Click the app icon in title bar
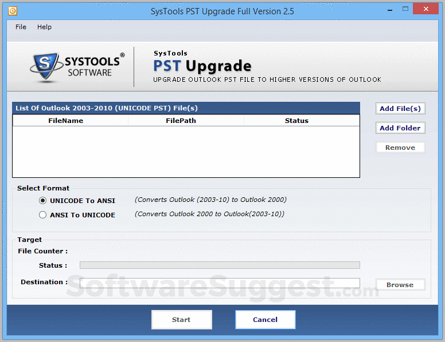The image size is (445, 342). click(13, 11)
